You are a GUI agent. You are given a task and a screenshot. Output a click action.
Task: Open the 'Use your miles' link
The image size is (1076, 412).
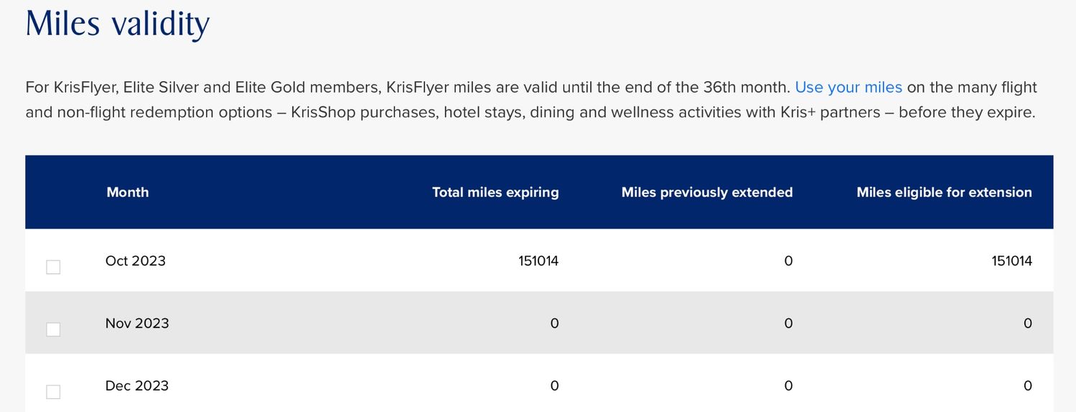click(848, 88)
